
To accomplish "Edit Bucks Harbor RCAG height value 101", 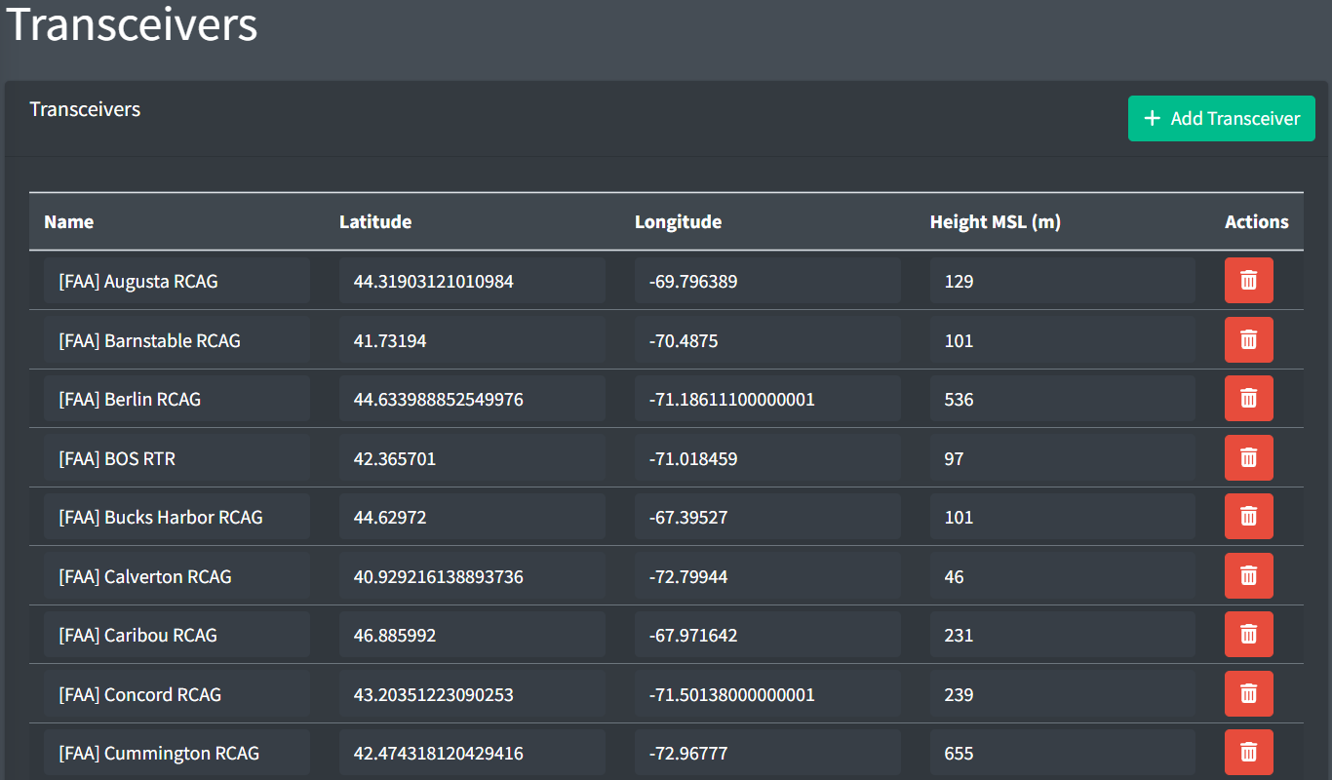I will click(1063, 517).
